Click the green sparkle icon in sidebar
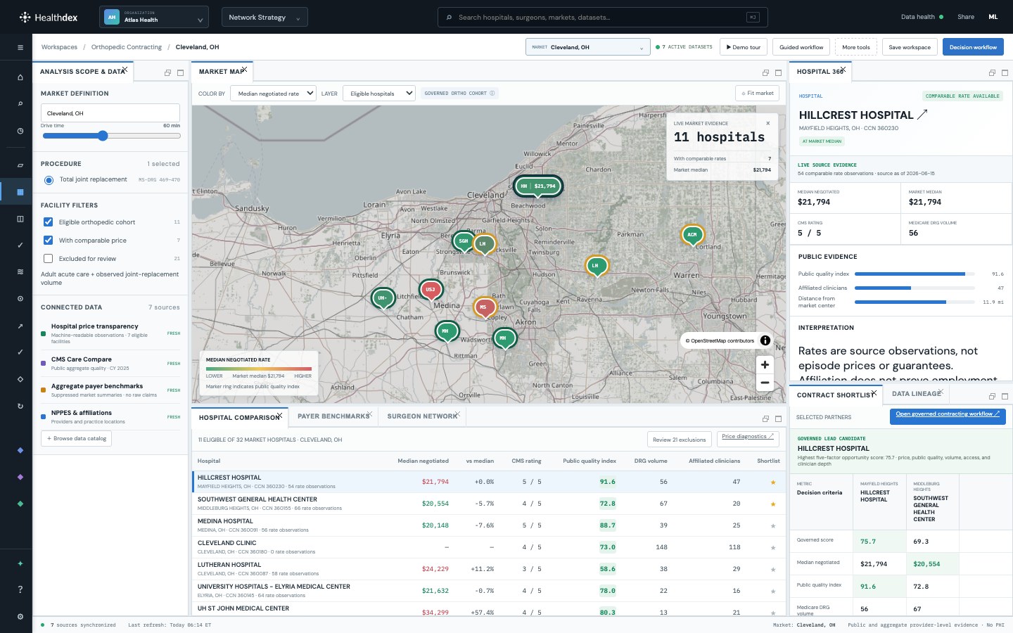The height and width of the screenshot is (633, 1013). pos(20,563)
